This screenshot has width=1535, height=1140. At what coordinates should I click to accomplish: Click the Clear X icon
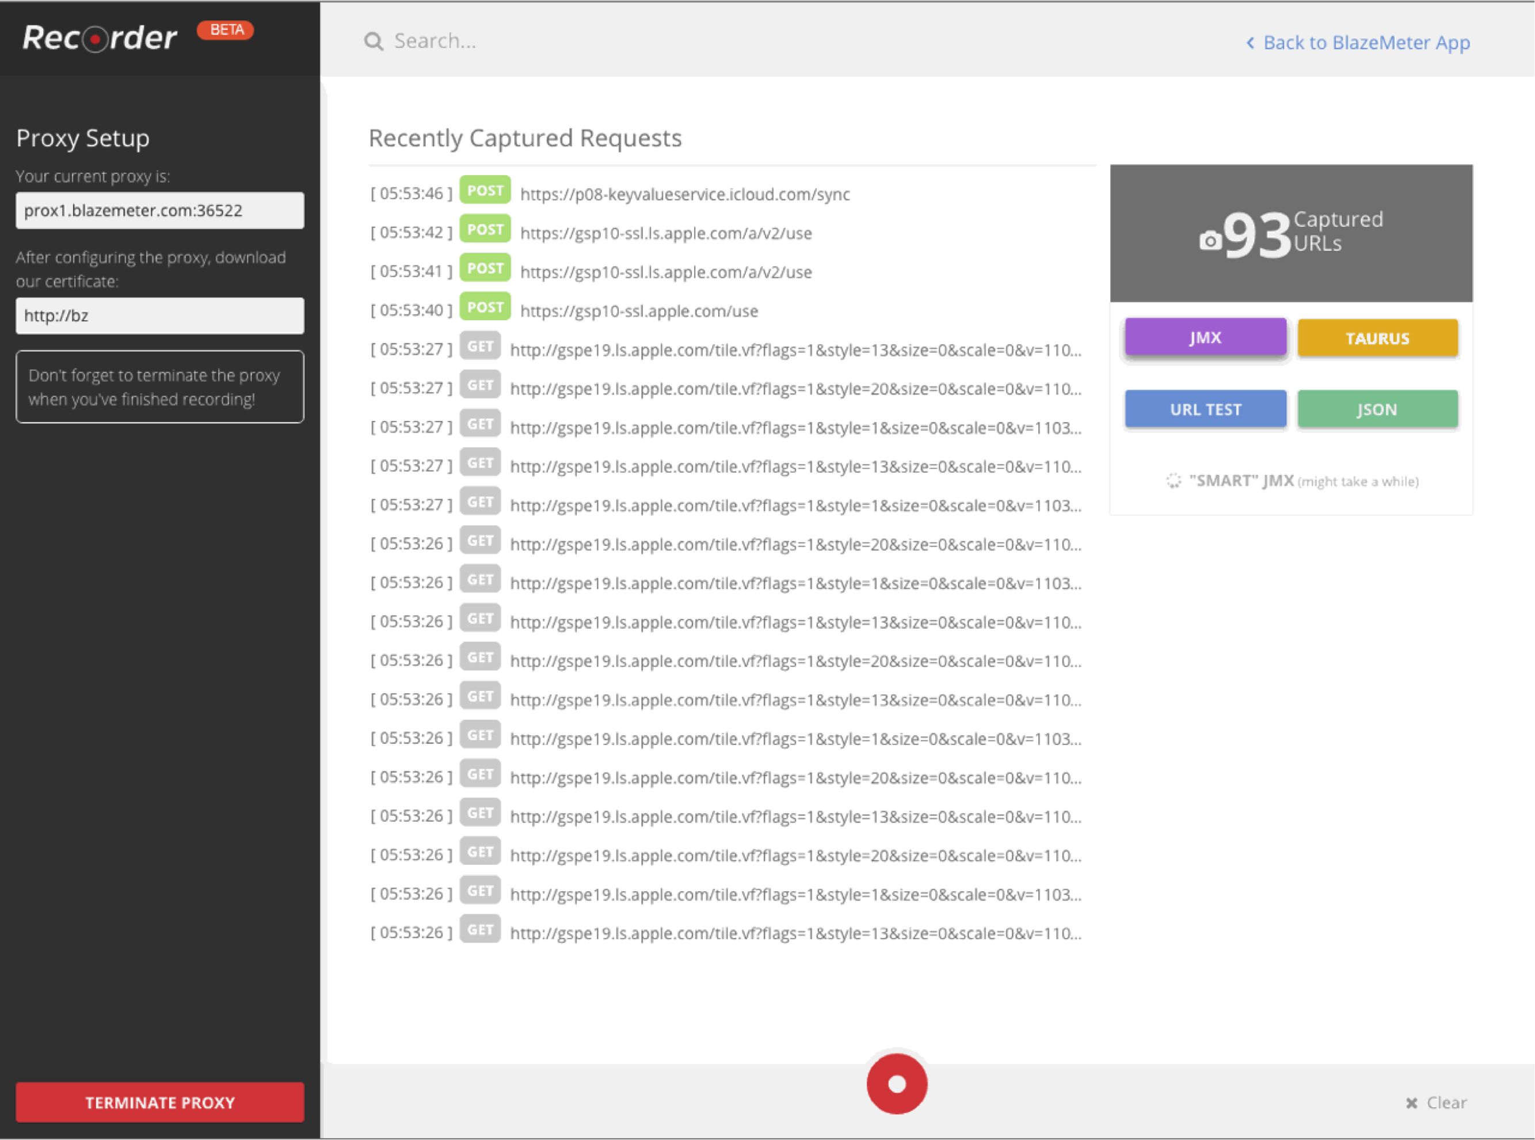pos(1411,1103)
